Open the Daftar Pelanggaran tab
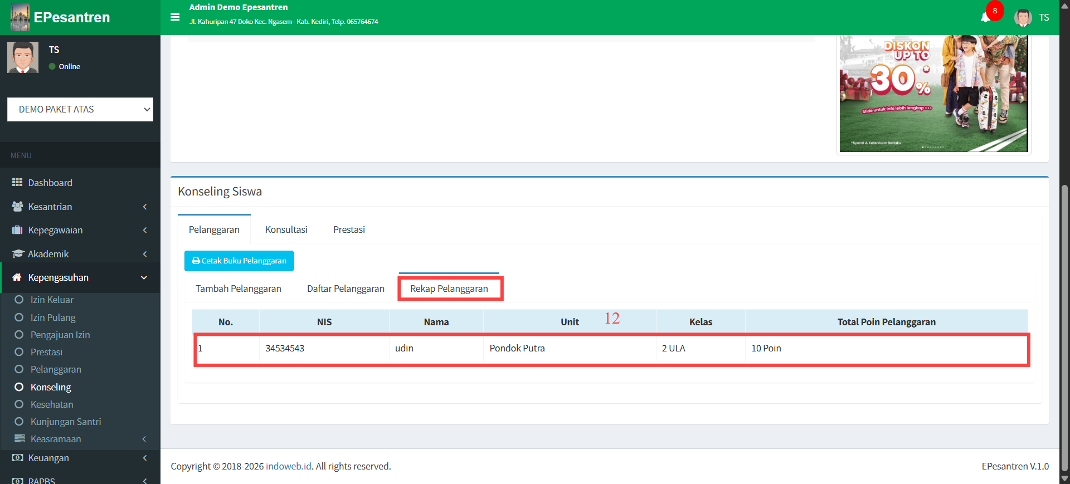This screenshot has width=1070, height=484. tap(346, 289)
